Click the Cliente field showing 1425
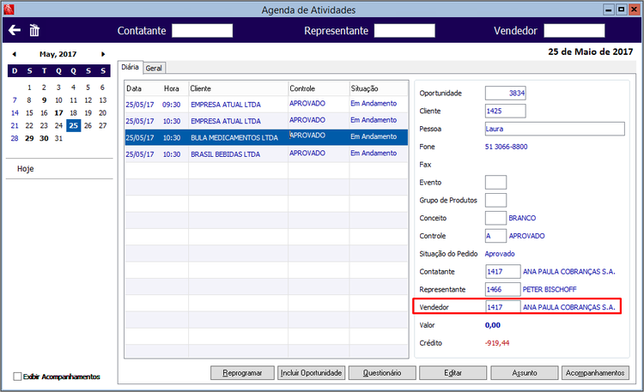 click(x=505, y=111)
